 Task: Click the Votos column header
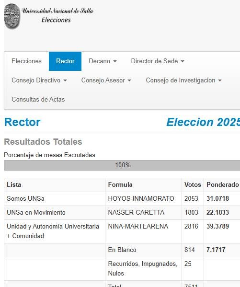[193, 185]
